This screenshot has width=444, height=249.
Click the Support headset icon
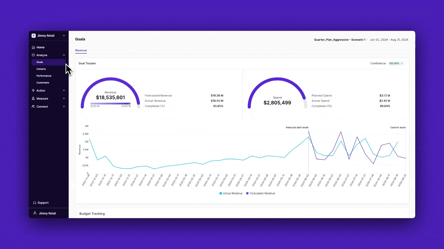tap(35, 203)
